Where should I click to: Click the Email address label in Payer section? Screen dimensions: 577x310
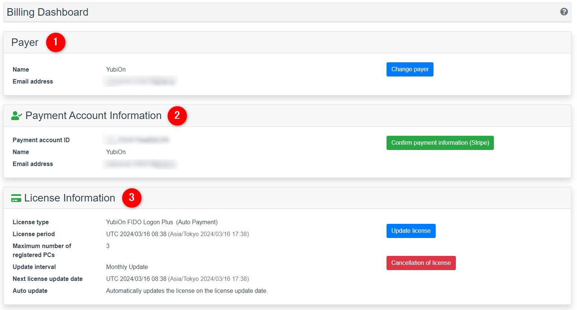point(33,82)
